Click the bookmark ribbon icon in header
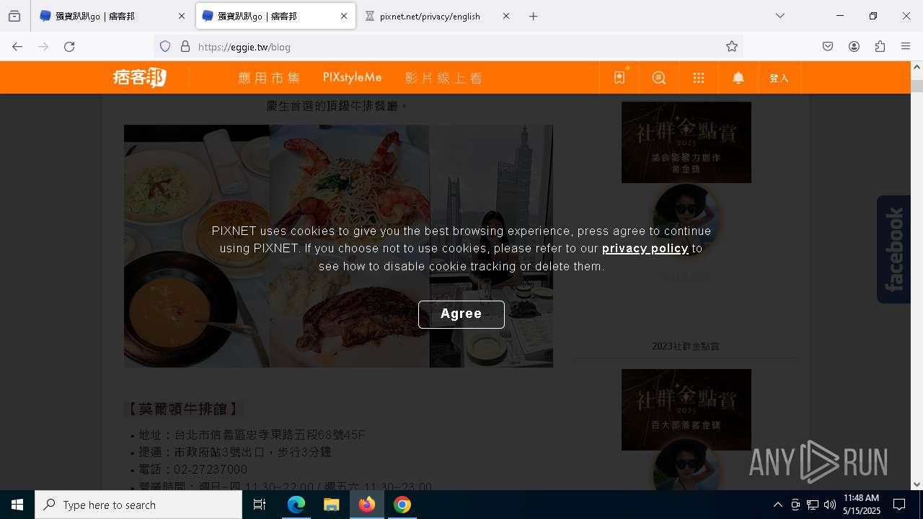 [x=619, y=78]
